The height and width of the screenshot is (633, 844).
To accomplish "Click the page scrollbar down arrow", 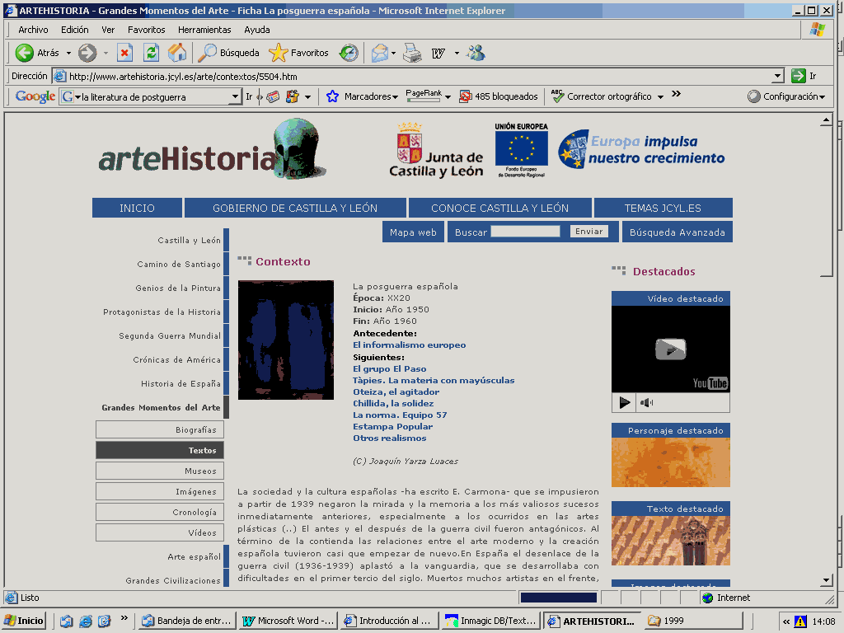I will click(x=826, y=580).
